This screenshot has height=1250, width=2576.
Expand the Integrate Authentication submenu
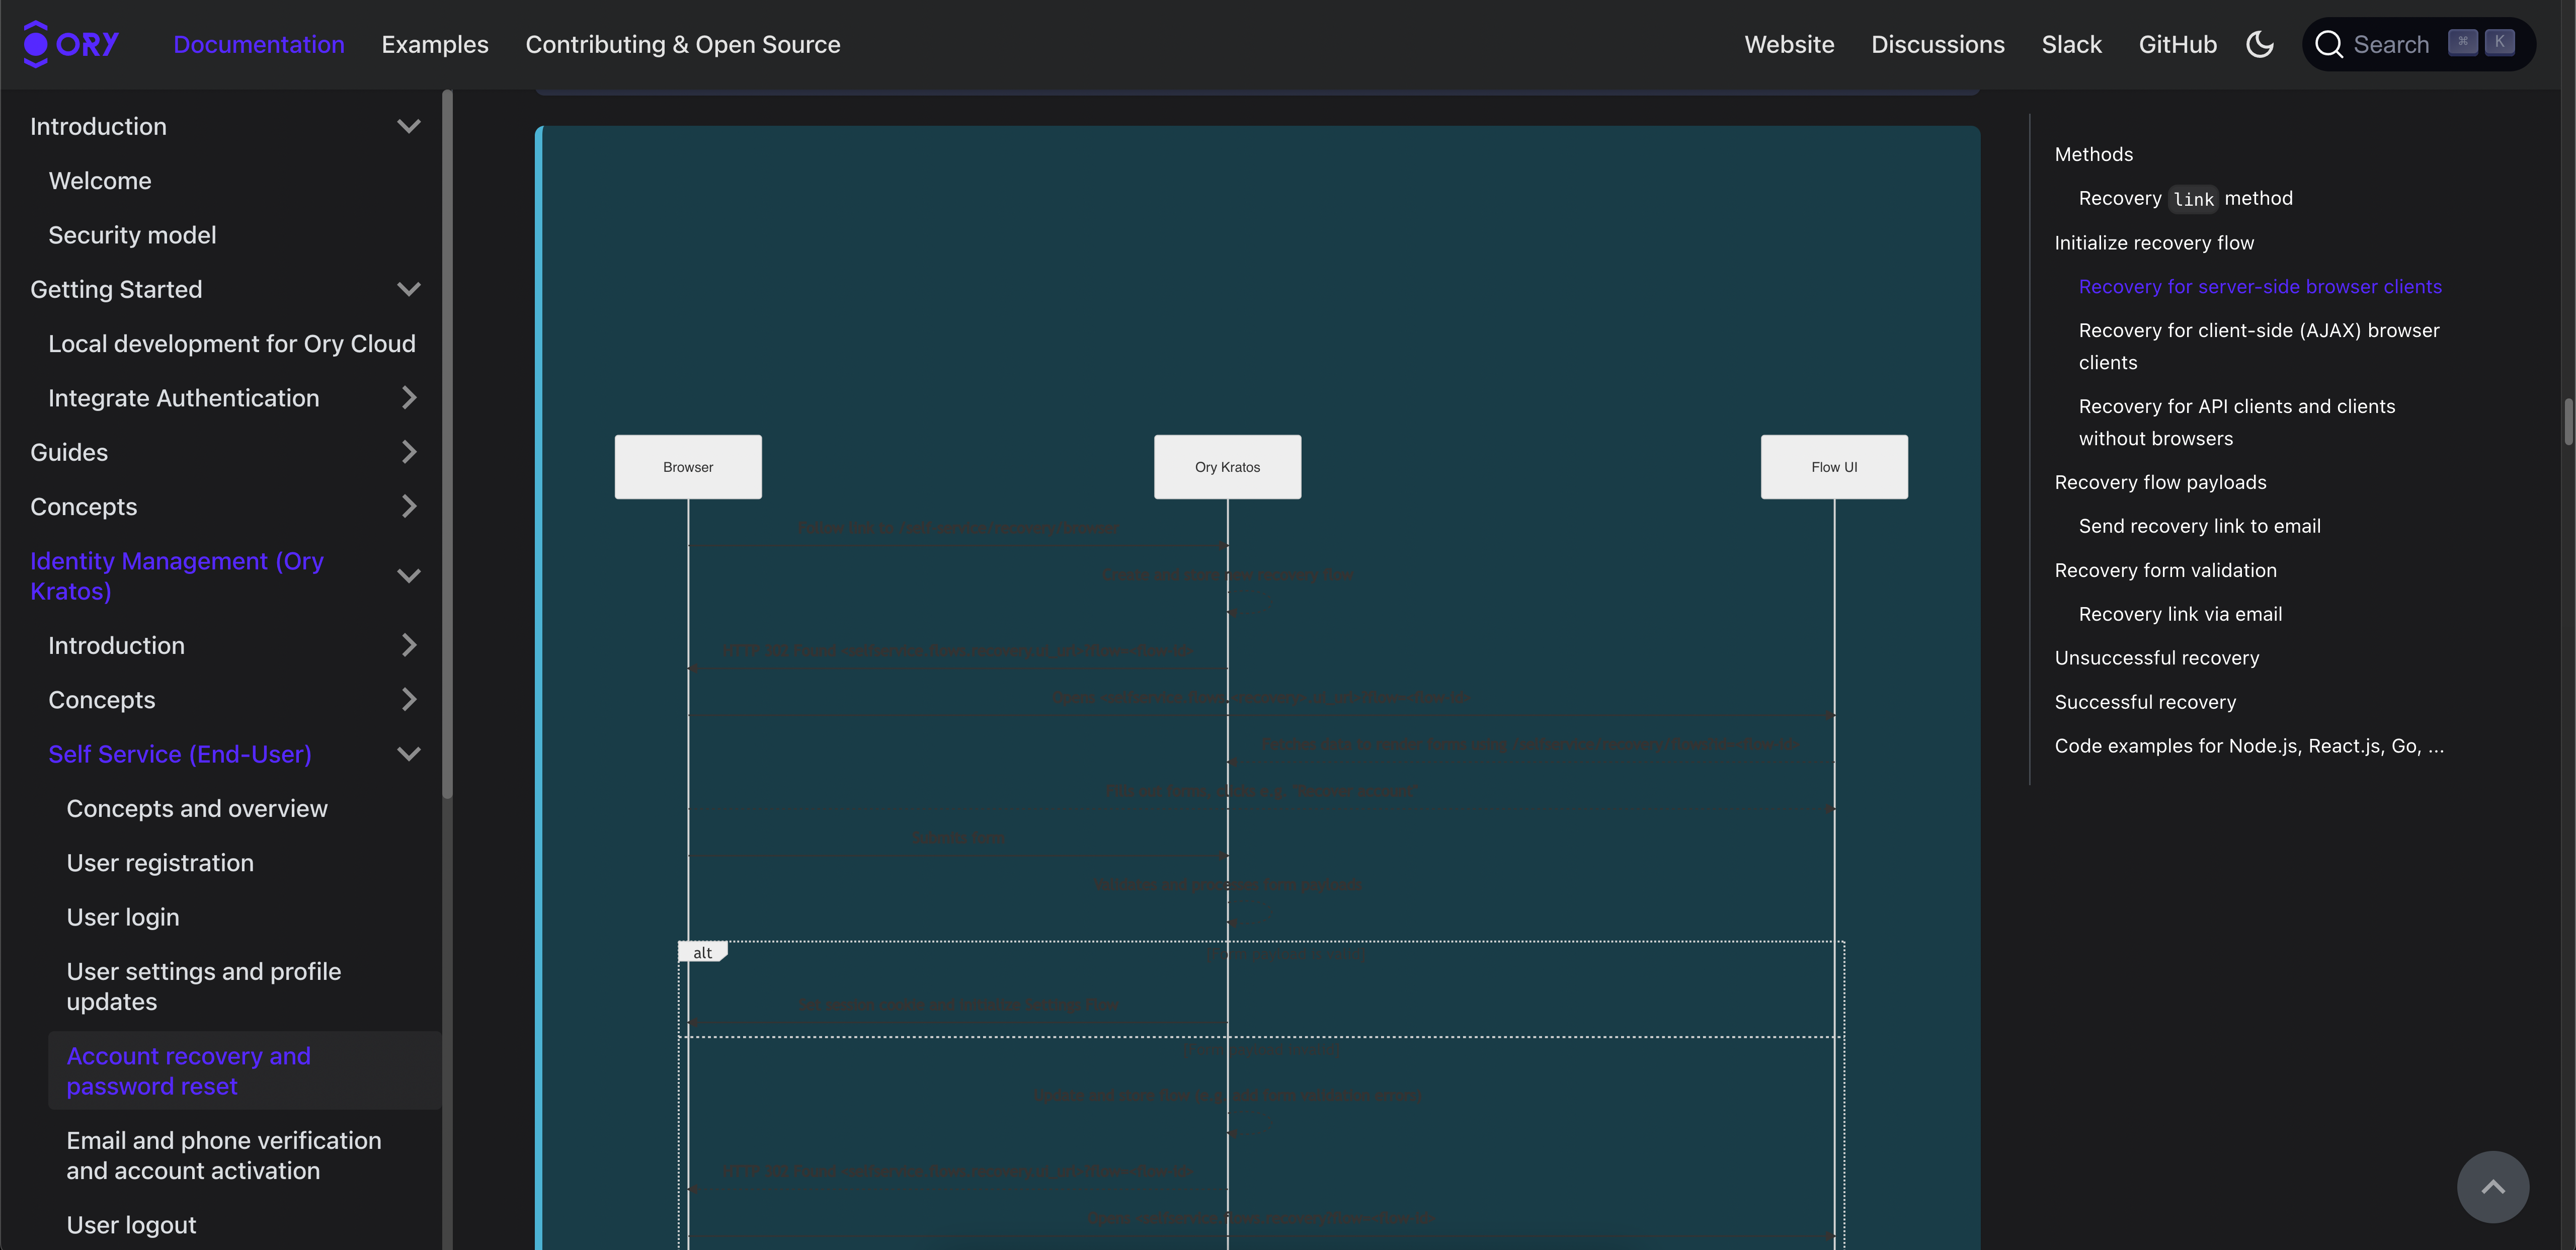point(409,397)
